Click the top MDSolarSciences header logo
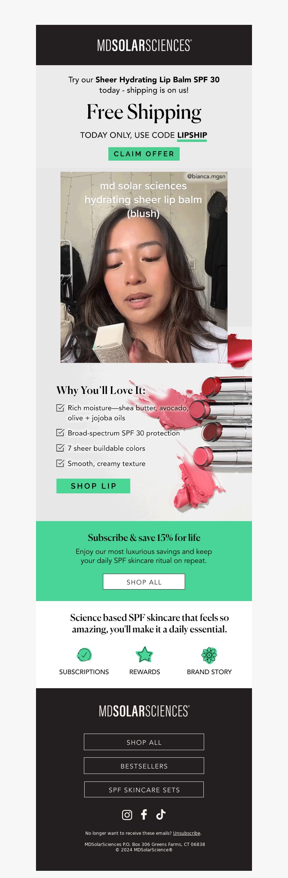288x878 pixels. click(144, 46)
